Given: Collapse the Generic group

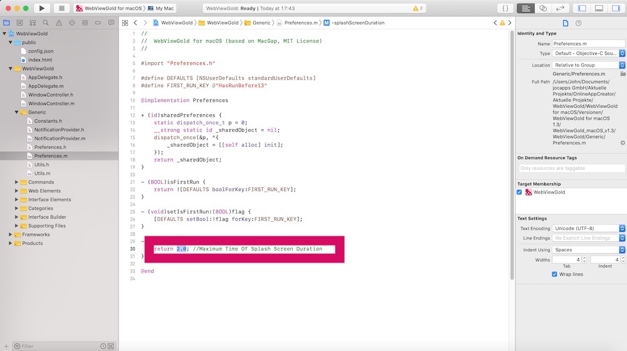Looking at the screenshot, I should pyautogui.click(x=16, y=112).
